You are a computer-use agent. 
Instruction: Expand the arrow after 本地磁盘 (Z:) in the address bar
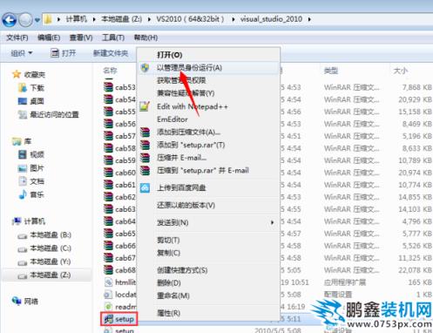149,19
